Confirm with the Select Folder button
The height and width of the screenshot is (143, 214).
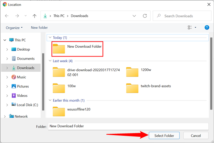click(164, 136)
